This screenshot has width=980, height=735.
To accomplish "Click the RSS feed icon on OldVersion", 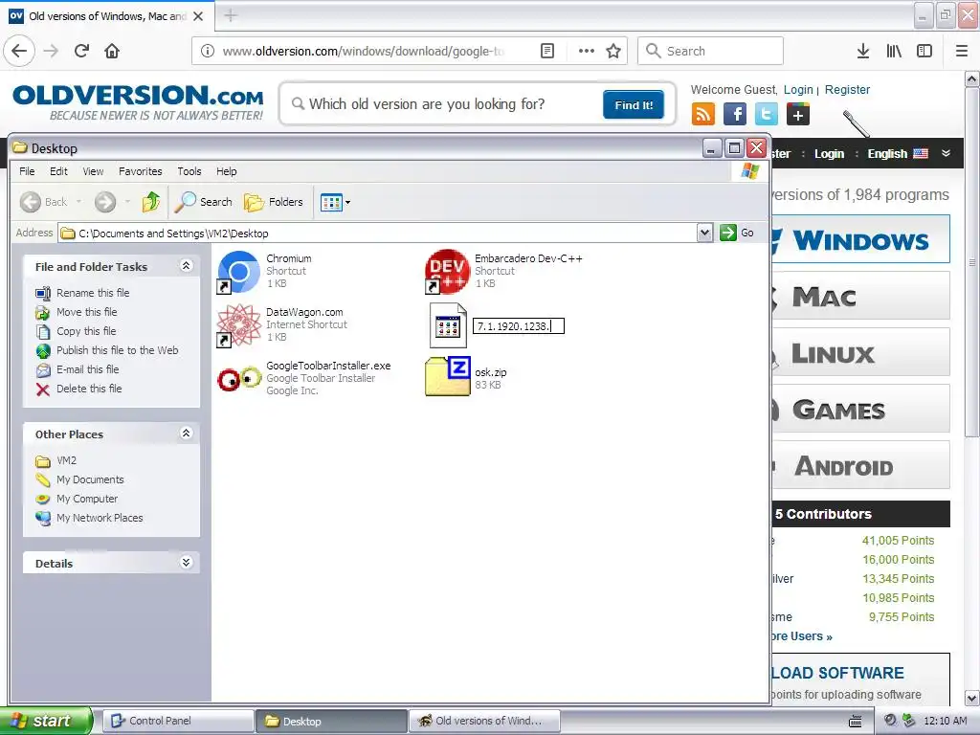I will coord(703,115).
